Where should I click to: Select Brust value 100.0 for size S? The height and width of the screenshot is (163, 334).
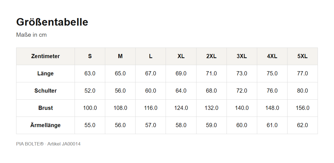click(90, 108)
